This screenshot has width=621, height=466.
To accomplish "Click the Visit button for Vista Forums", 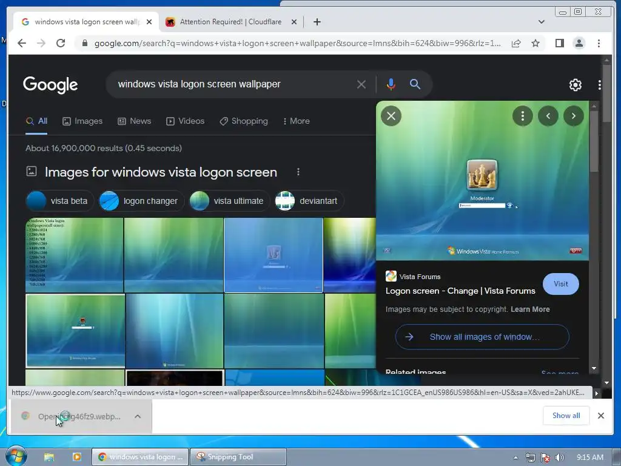I will (x=560, y=284).
